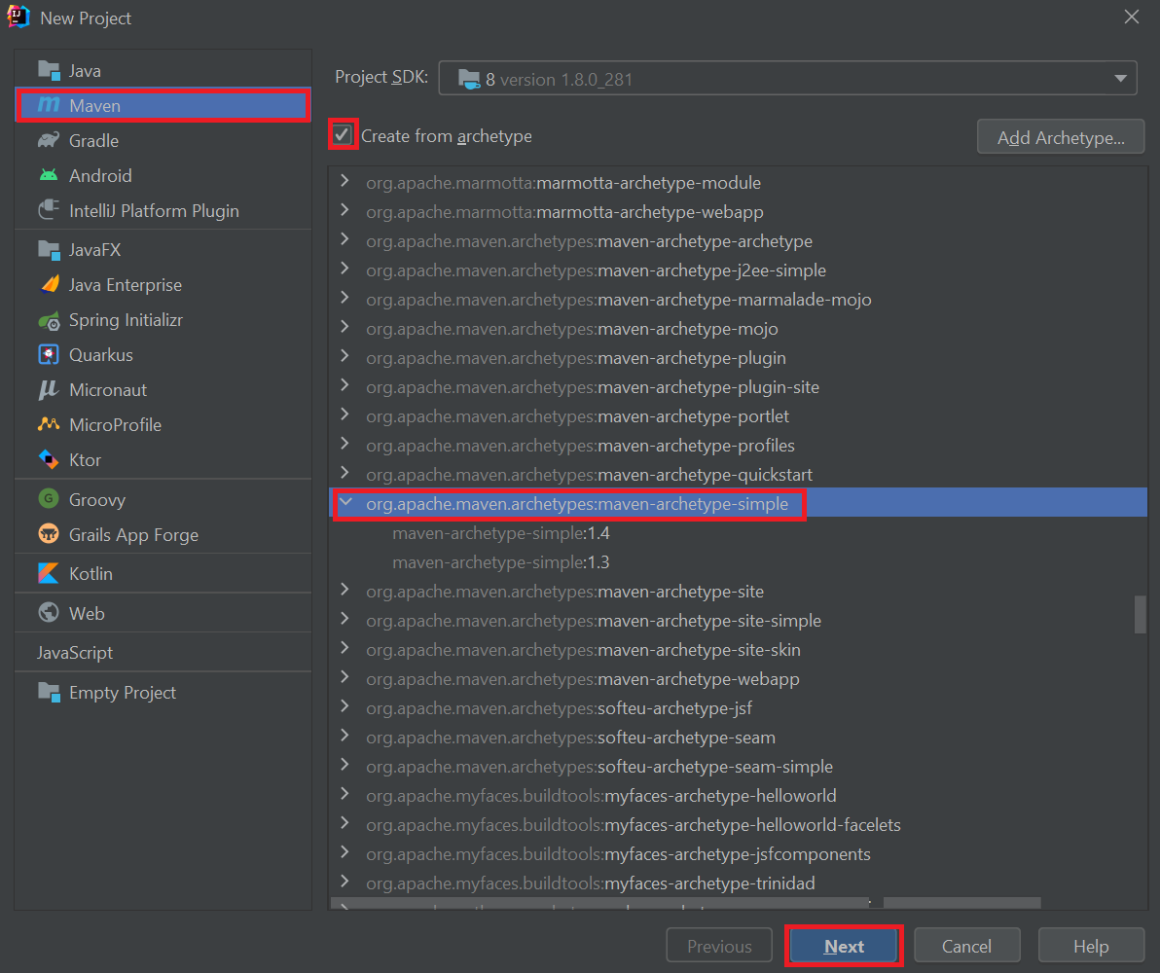
Task: Select myfaces-archetype-trinidad archetype row
Action: [x=739, y=883]
